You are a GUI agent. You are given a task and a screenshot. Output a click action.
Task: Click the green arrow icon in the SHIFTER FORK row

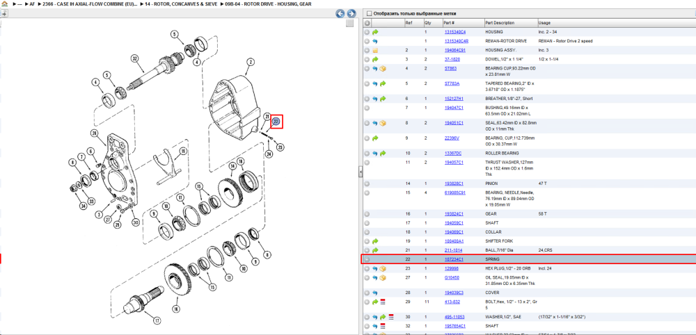tap(376, 241)
